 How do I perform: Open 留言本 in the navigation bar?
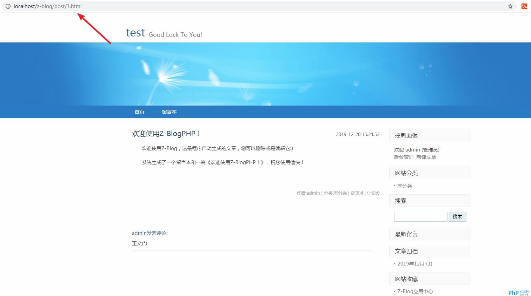coord(169,112)
